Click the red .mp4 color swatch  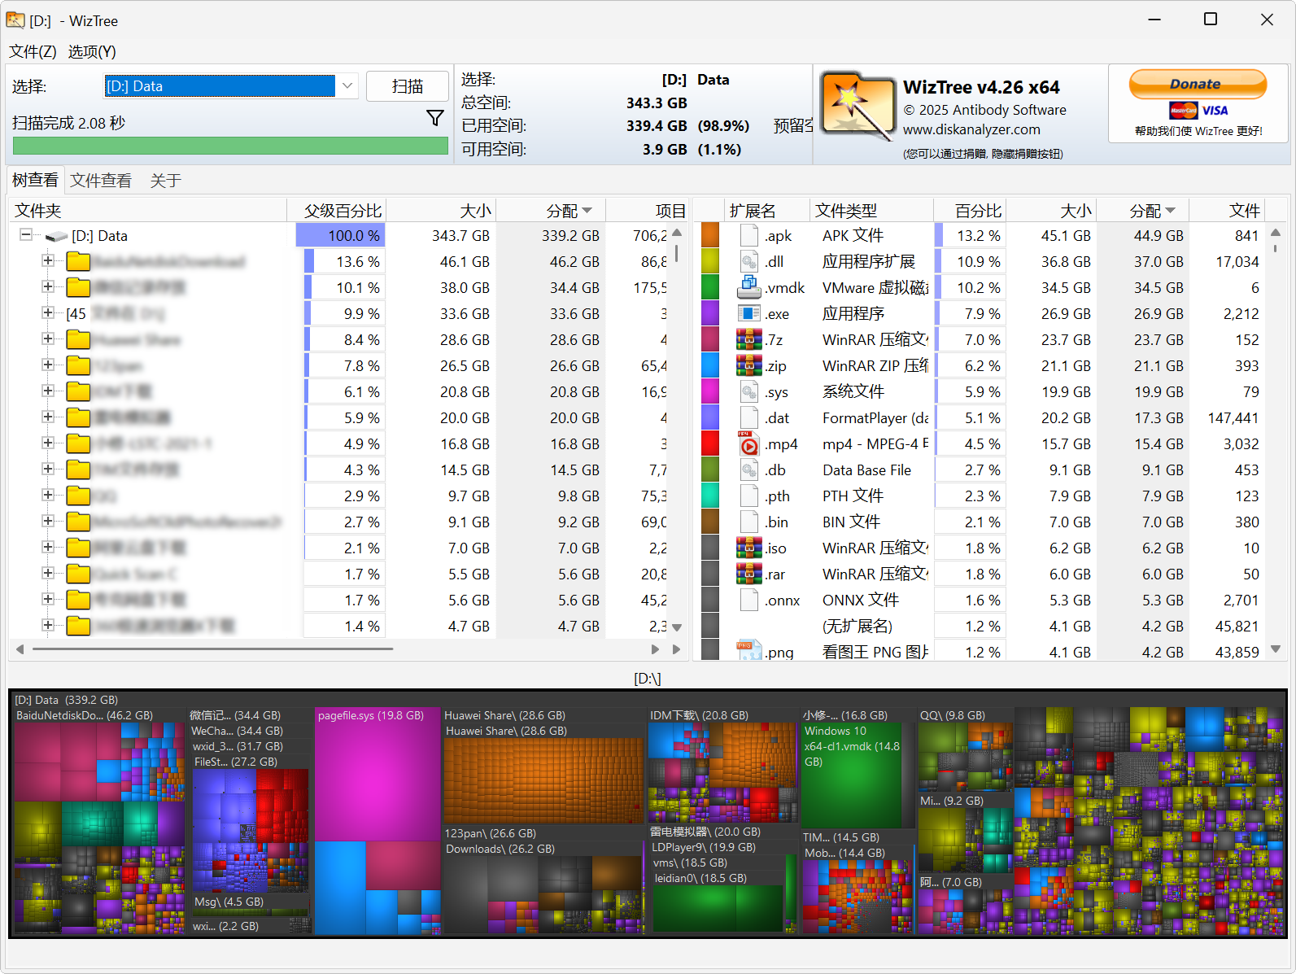[709, 443]
